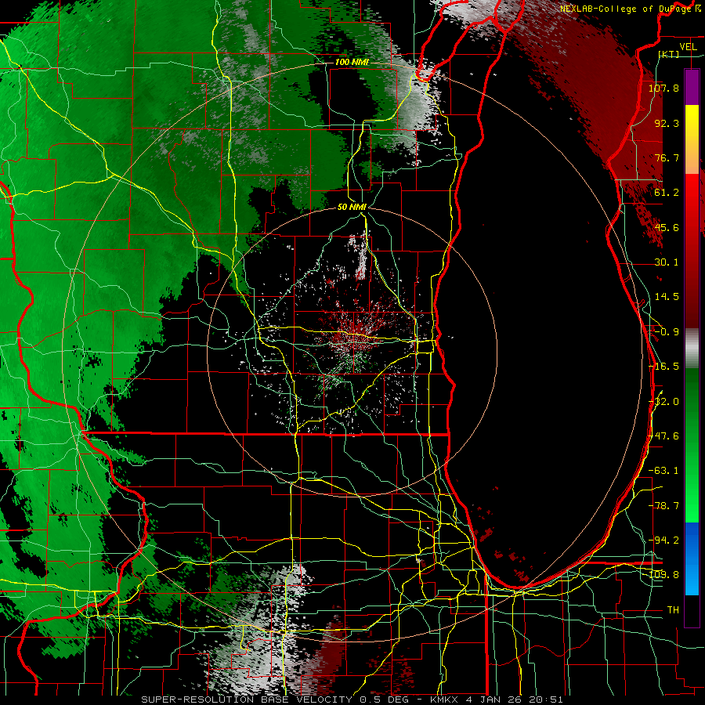Click the 30.1 velocity scale value
Screen dimensions: 705x705
pos(667,262)
